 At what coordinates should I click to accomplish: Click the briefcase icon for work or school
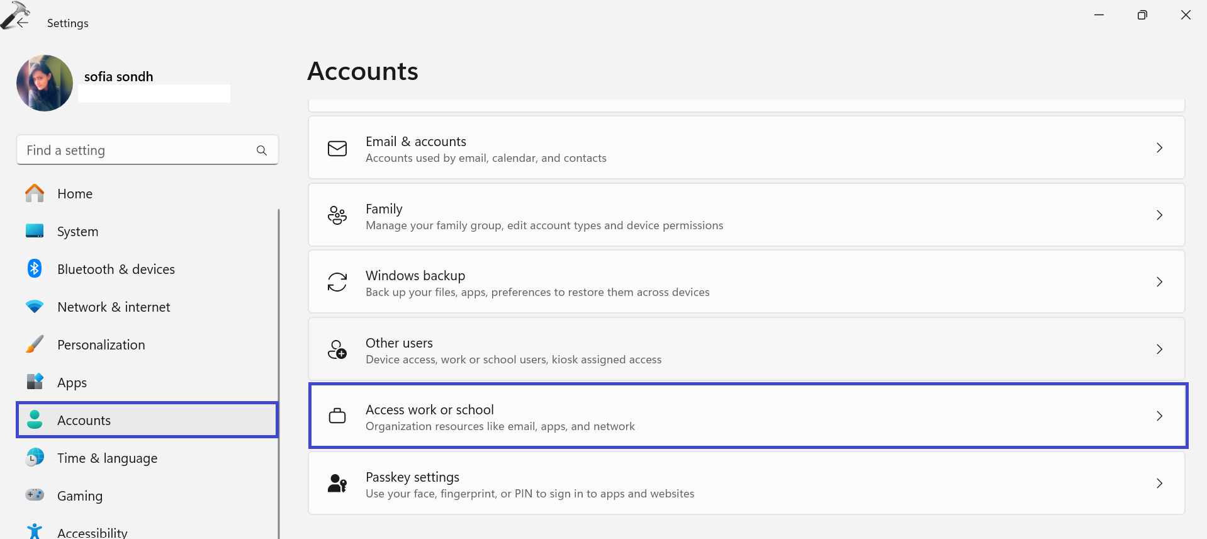click(337, 416)
